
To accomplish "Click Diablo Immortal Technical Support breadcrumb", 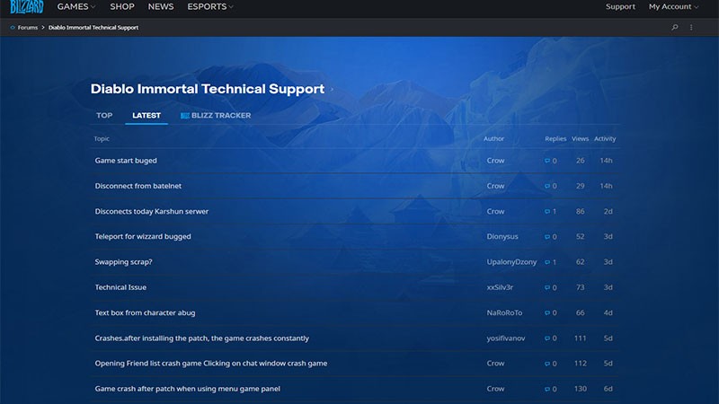I will 93,28.
